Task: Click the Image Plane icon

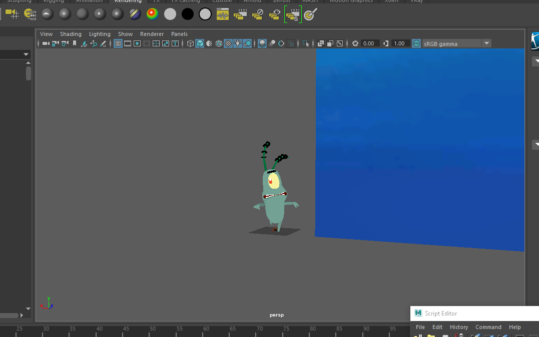Action: [x=84, y=43]
